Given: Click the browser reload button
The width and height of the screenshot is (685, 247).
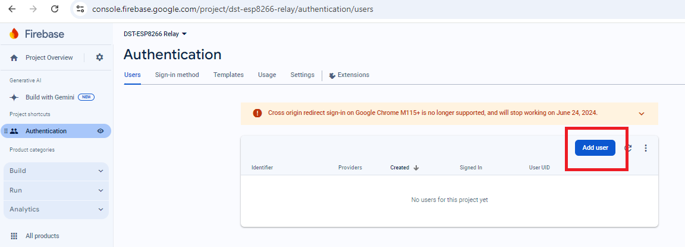Looking at the screenshot, I should point(55,9).
